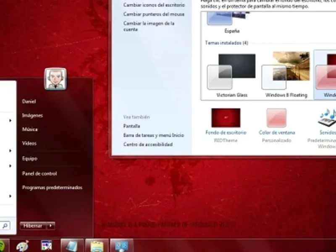Launch the colorful grid app on taskbar
The height and width of the screenshot is (252, 336).
tap(47, 246)
